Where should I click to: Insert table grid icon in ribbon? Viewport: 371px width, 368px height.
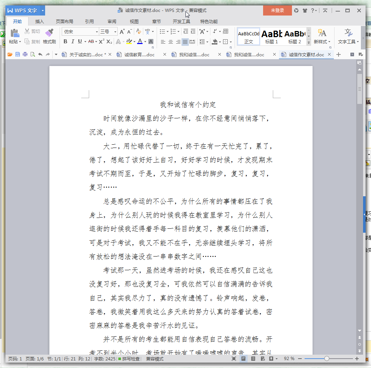coord(226,31)
